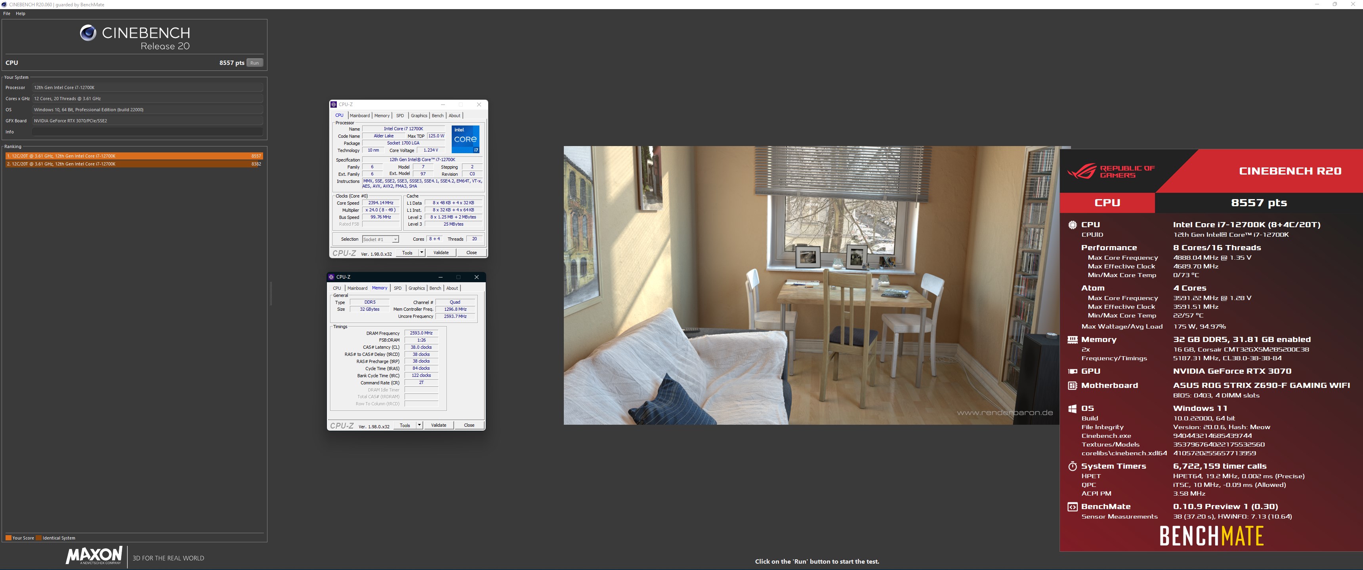Click the Instructions list box in CPU-Z

[423, 184]
